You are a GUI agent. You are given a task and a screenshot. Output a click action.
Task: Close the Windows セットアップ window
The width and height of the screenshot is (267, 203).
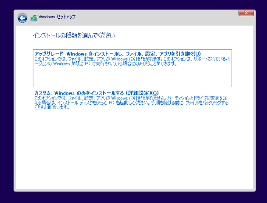point(246,13)
